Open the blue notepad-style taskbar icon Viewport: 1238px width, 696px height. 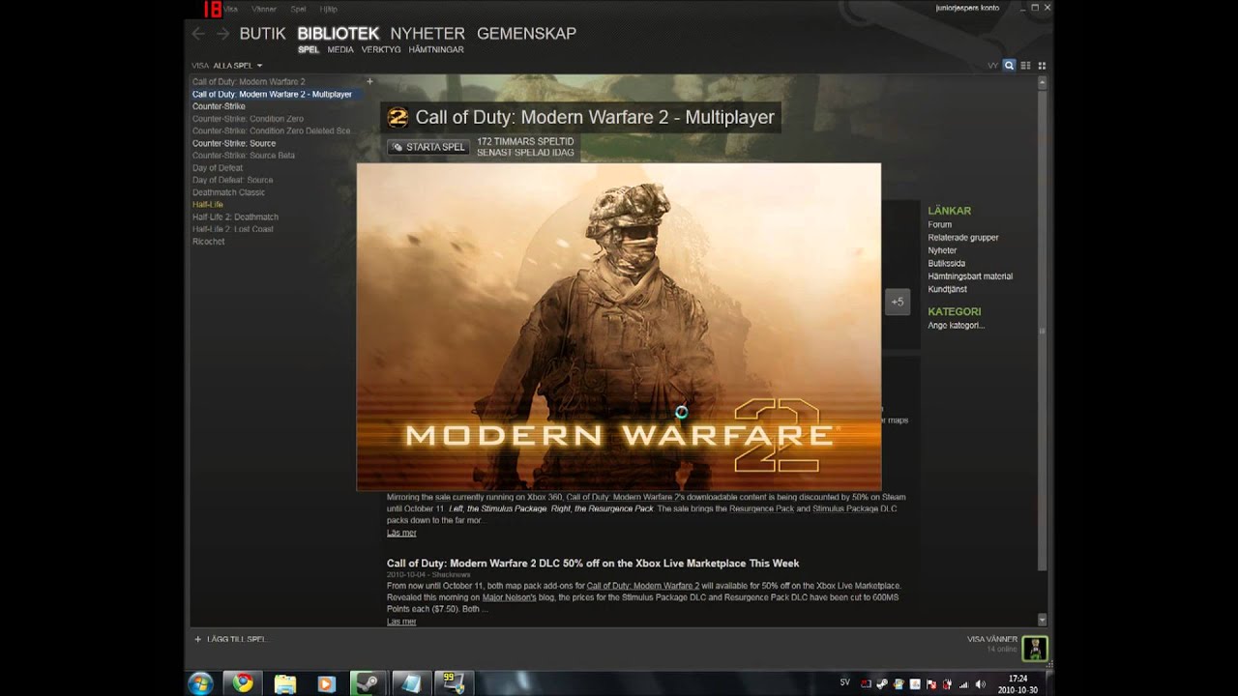(411, 683)
